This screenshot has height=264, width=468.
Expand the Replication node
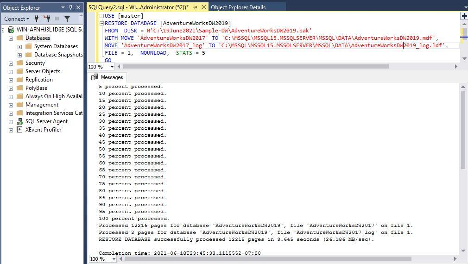click(11, 80)
